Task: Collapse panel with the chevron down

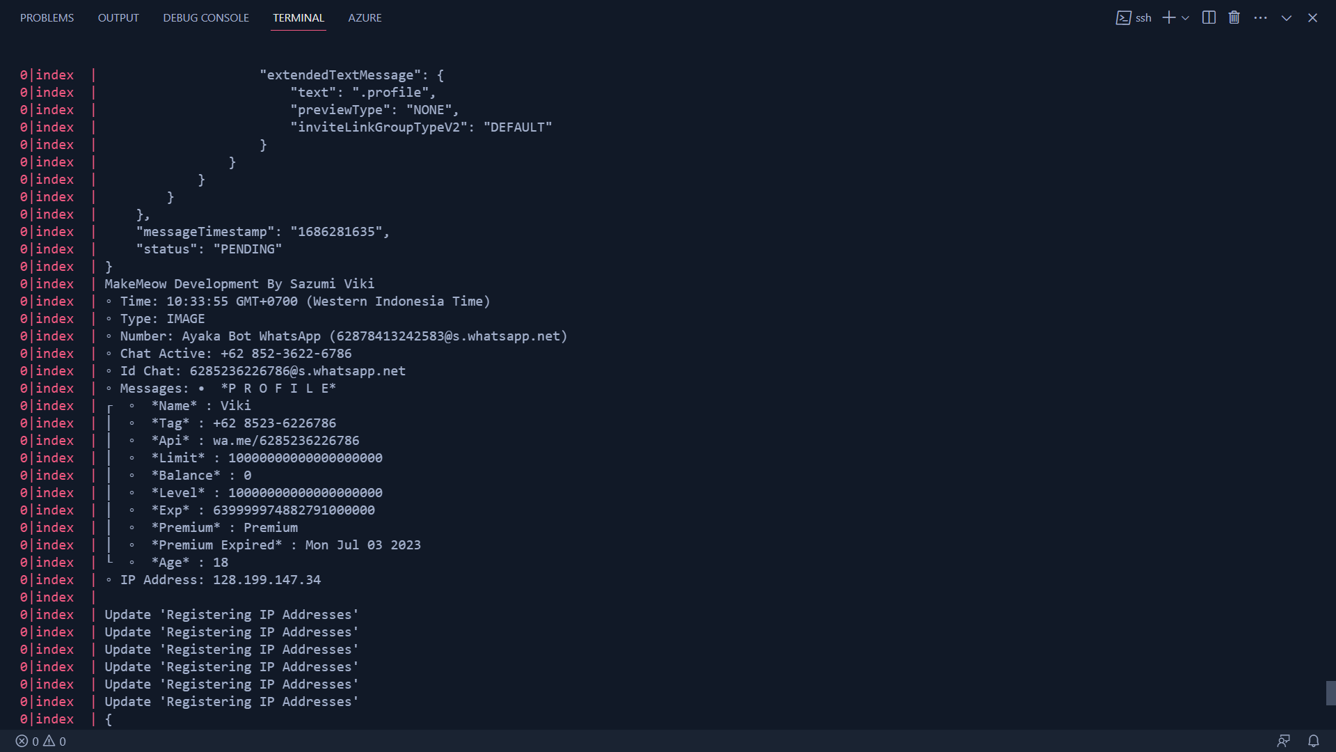Action: (x=1286, y=18)
